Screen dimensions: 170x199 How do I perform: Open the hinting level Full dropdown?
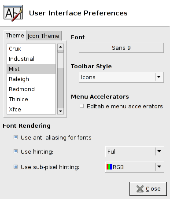(x=135, y=151)
